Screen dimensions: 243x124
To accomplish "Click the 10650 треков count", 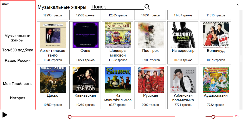I will [x=53, y=105].
